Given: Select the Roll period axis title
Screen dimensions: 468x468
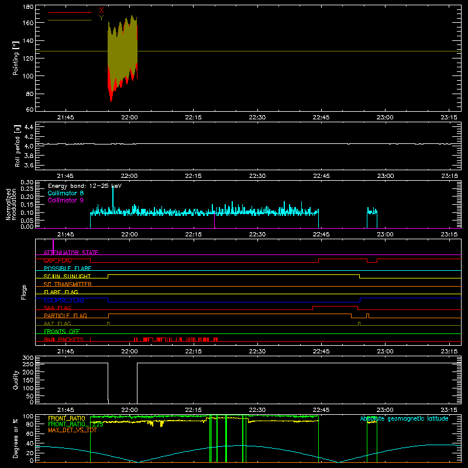Looking at the screenshot, I should pos(18,146).
